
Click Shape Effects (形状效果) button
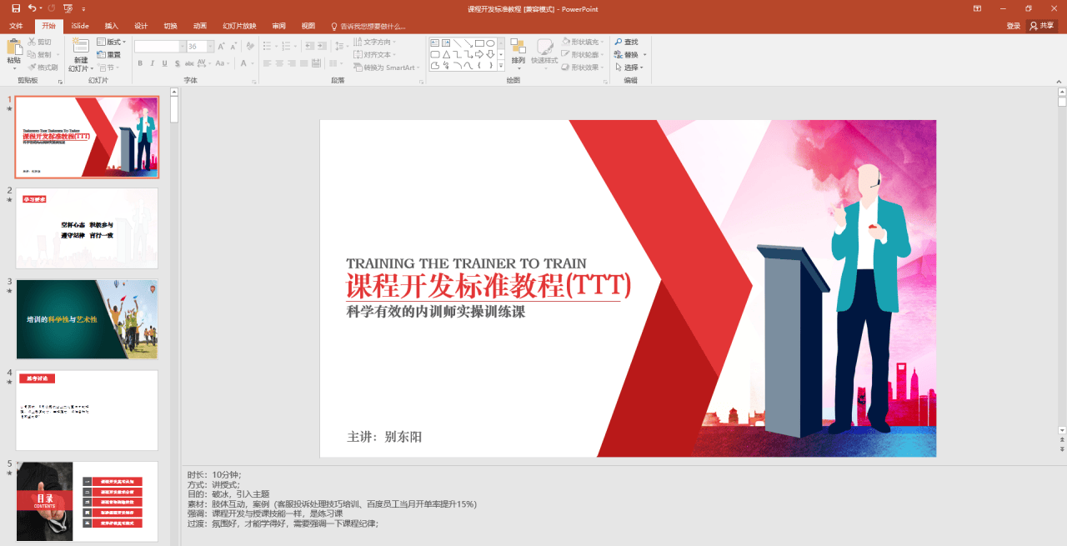(x=584, y=68)
